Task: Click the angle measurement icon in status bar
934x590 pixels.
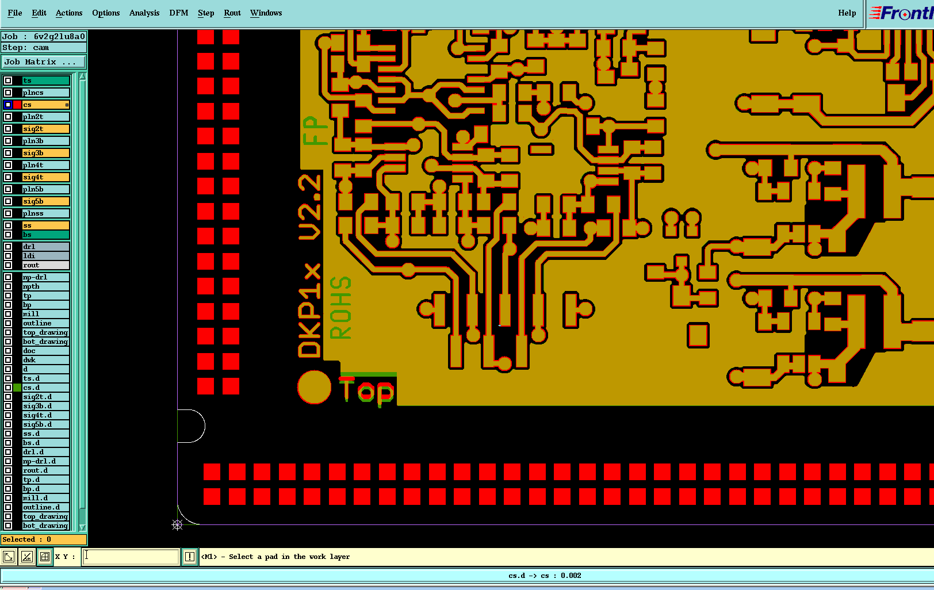Action: (x=26, y=557)
